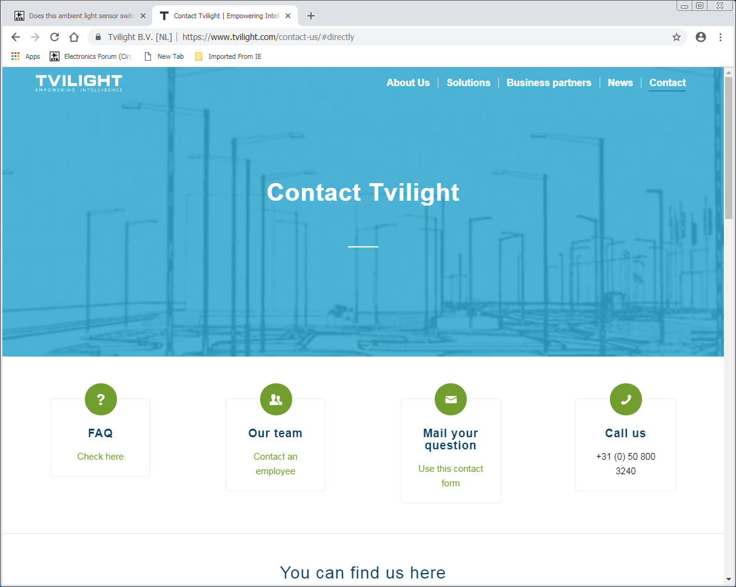Select the Contact menu item
Screen dimensions: 736x587
(x=667, y=83)
